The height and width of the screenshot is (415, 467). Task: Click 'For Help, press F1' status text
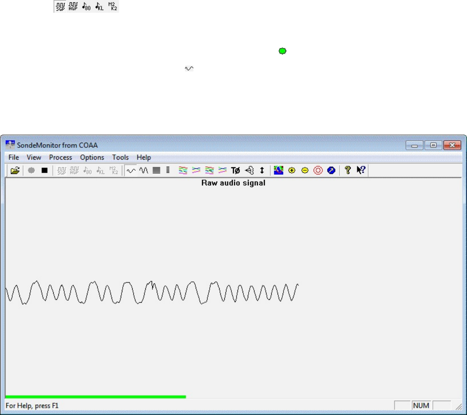[x=32, y=406]
